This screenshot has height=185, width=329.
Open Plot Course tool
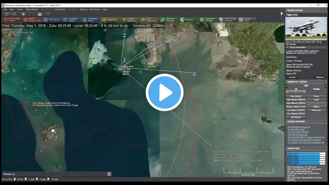tap(52, 20)
